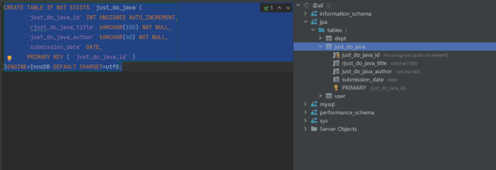Viewport: 496px width, 170px height.
Task: Click the tables folder icon
Action: pyautogui.click(x=321, y=30)
